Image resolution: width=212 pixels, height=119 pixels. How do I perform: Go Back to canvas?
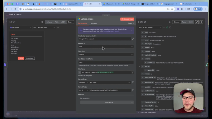[x=15, y=14]
